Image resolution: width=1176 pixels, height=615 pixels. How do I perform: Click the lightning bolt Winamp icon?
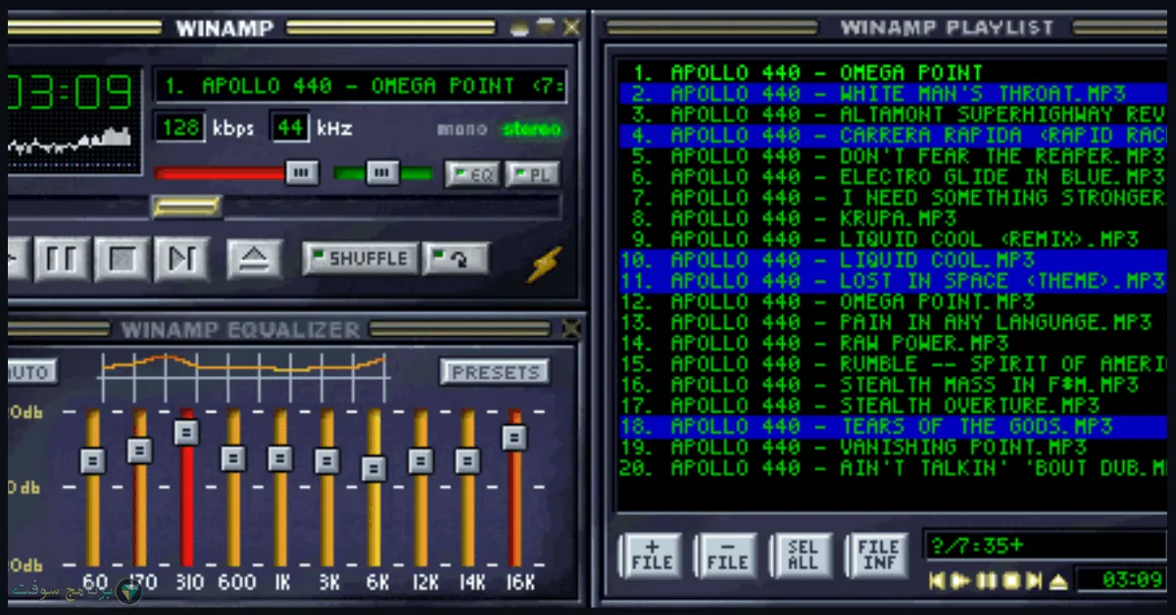(544, 262)
